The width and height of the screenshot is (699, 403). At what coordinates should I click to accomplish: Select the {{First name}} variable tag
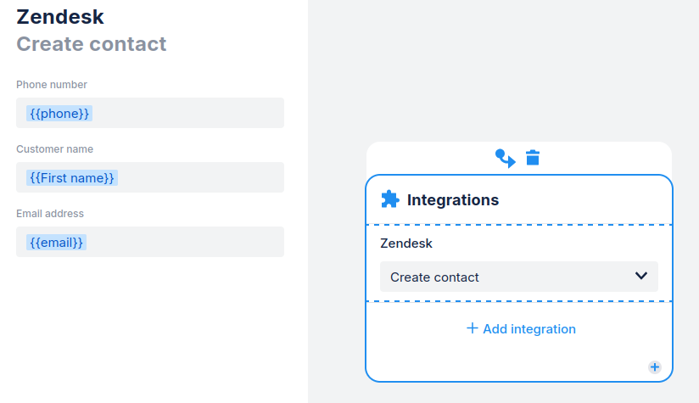(x=72, y=177)
